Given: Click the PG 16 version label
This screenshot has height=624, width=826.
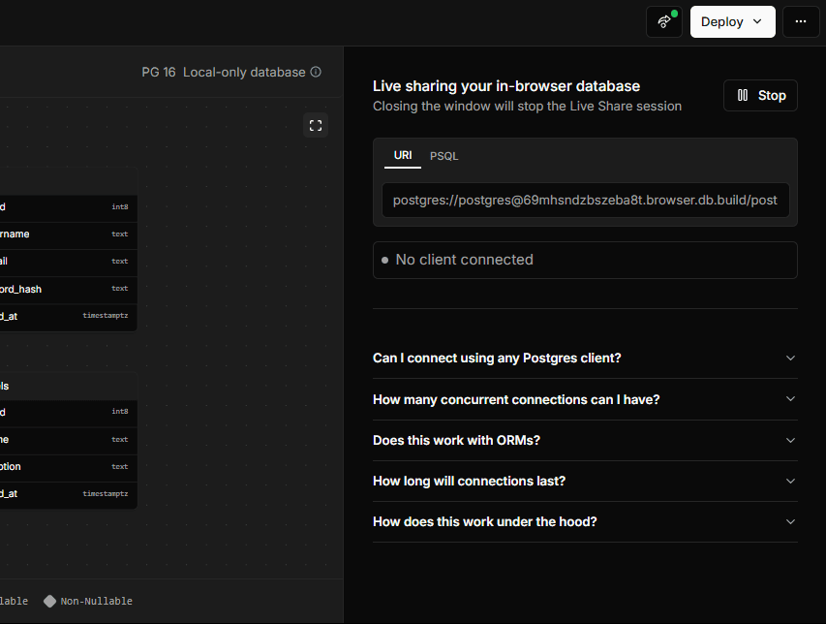Looking at the screenshot, I should point(159,73).
